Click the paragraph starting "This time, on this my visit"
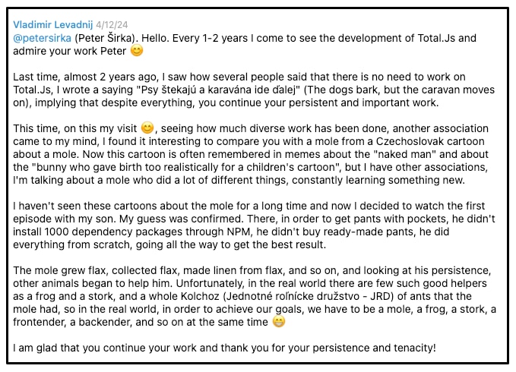This screenshot has height=372, width=516. point(251,159)
